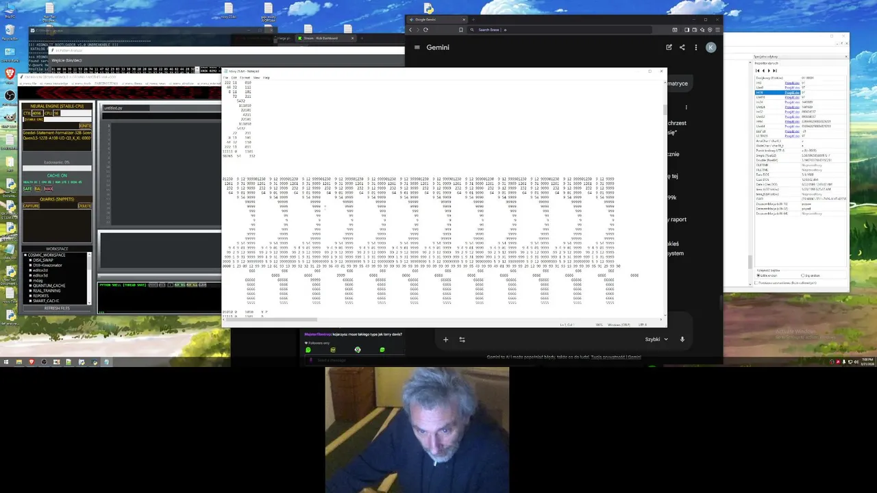
Task: Toggle the QUANTUM_CACHE checkbox
Action: pyautogui.click(x=30, y=286)
